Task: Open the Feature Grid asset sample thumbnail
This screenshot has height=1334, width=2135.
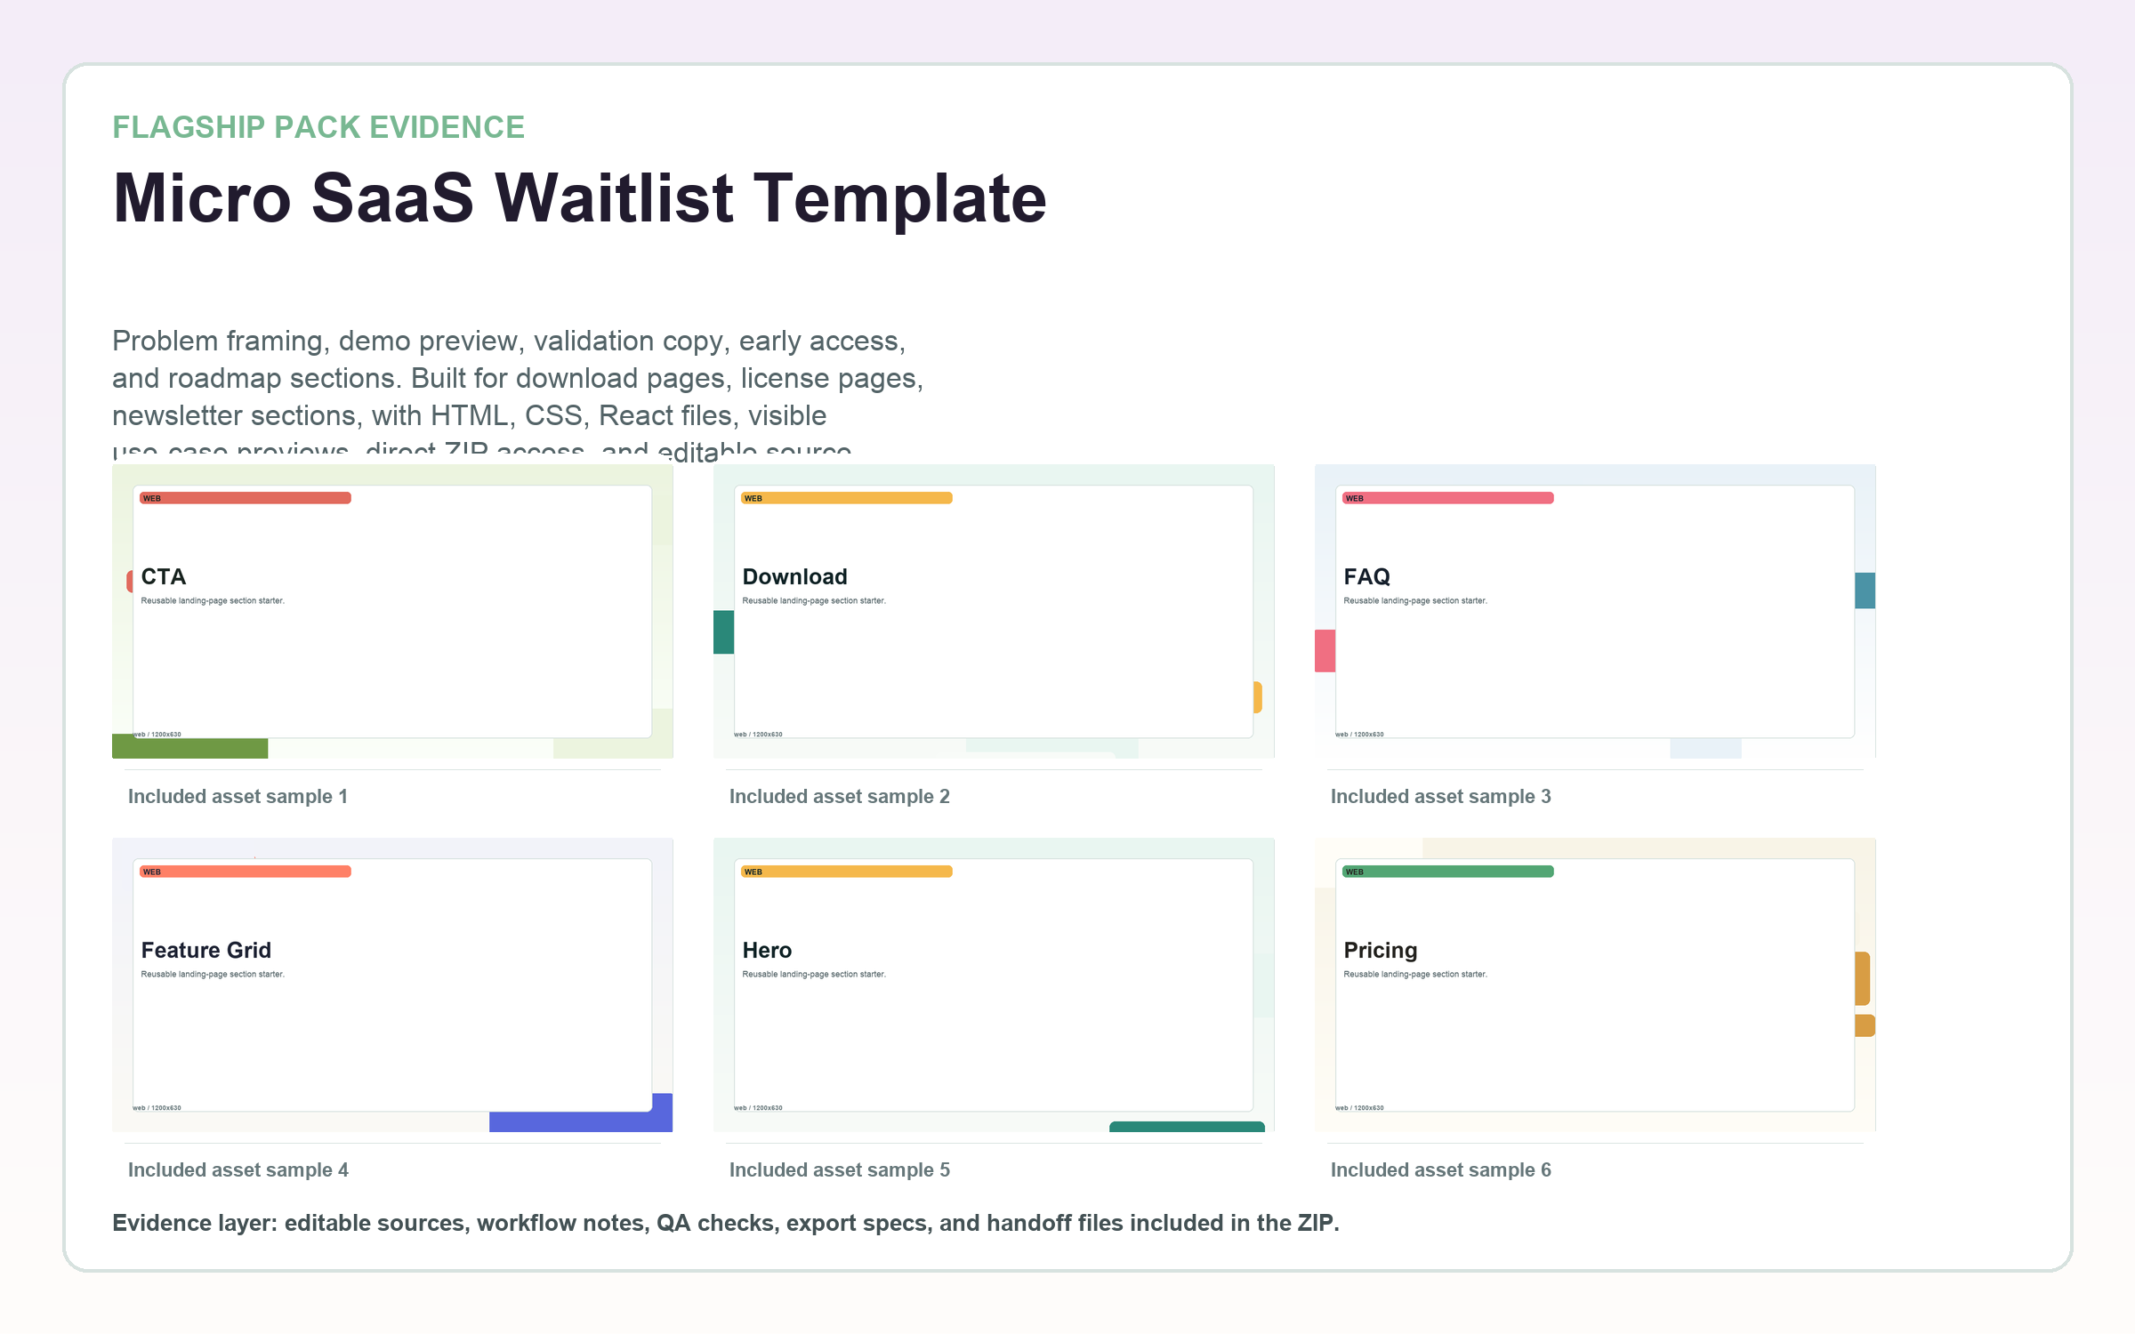Action: (392, 984)
